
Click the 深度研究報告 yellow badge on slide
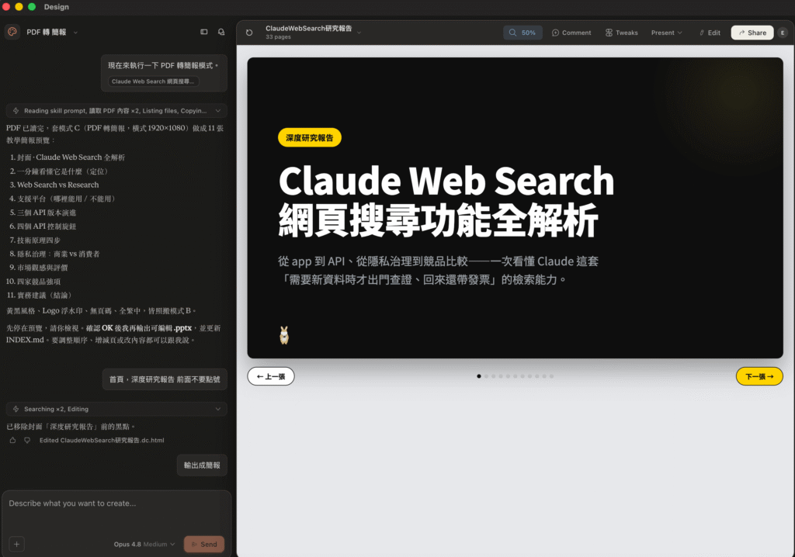pos(309,137)
